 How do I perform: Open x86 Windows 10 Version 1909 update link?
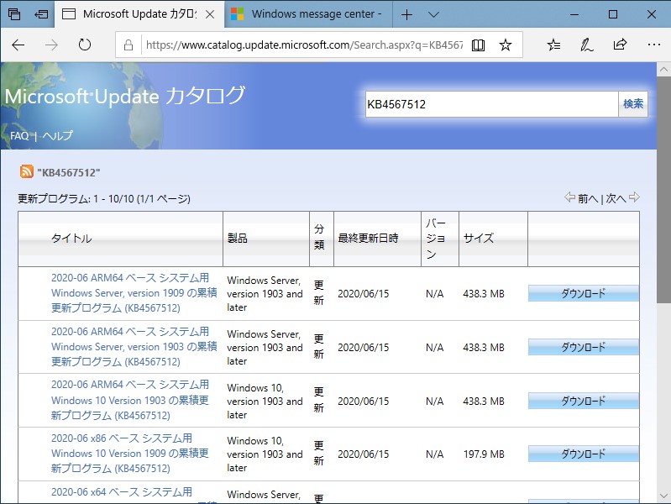tap(130, 454)
